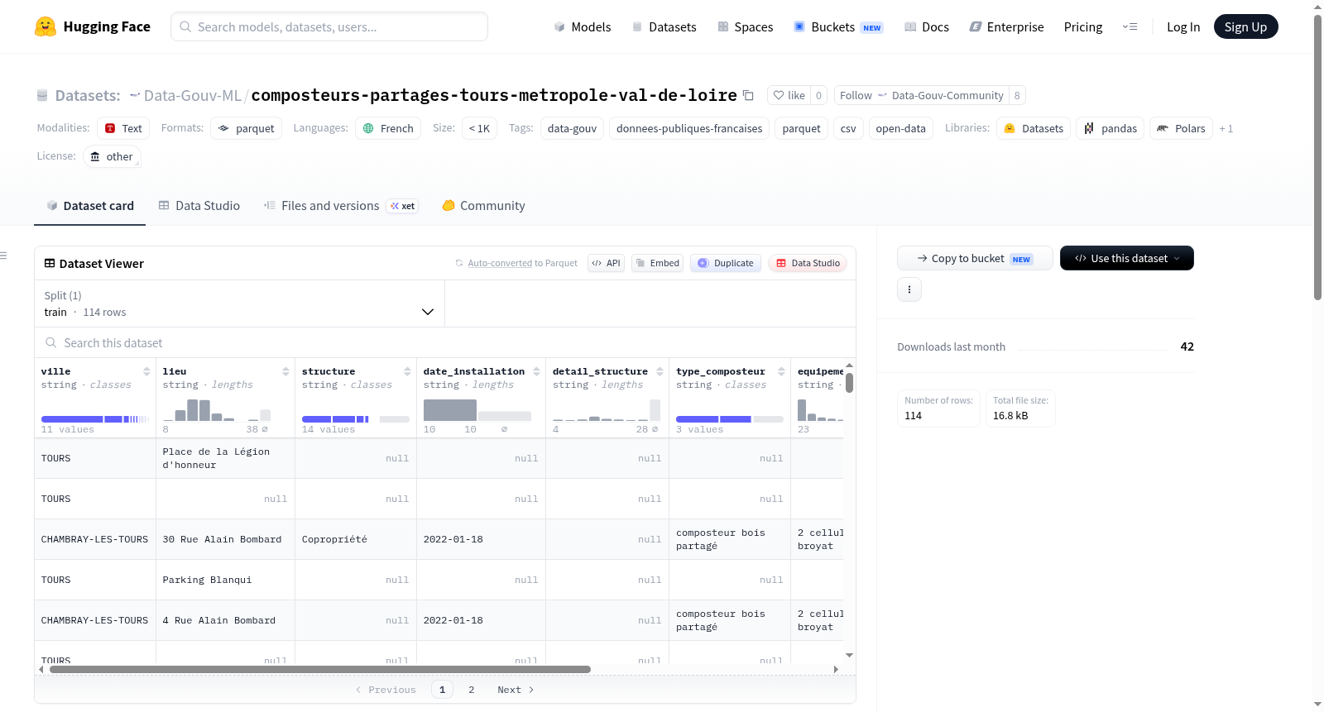This screenshot has width=1324, height=712.
Task: Click Copy to bucket button
Action: 975,258
